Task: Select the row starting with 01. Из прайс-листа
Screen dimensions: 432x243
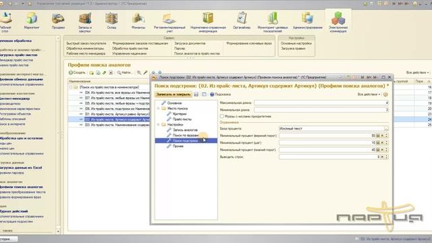Action: [109, 114]
